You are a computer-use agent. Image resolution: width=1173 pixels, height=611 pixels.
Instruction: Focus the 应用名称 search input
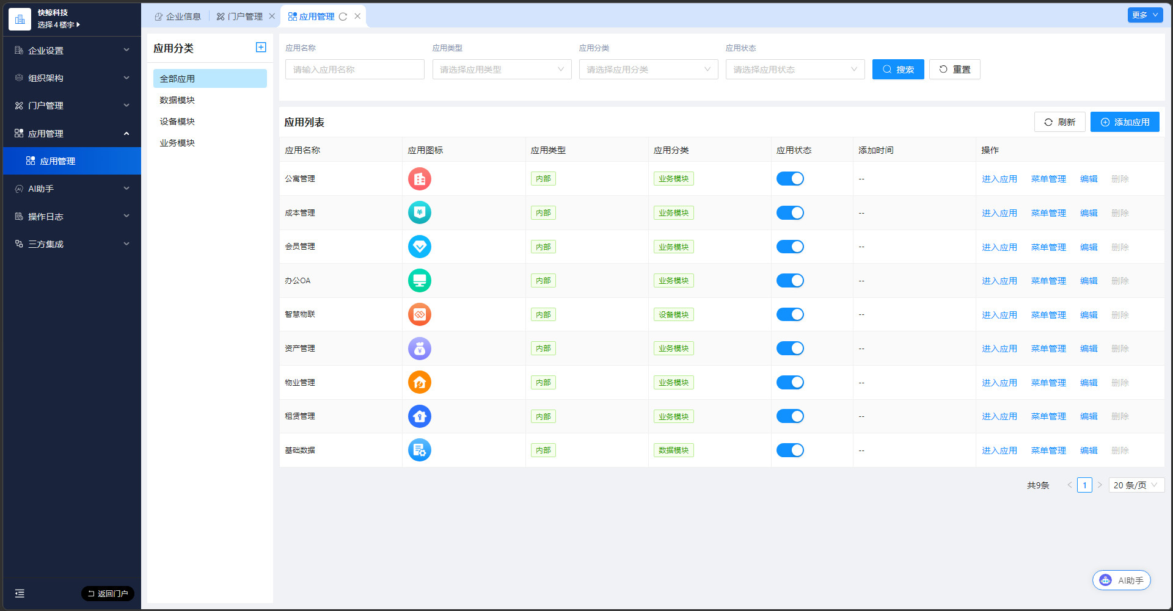point(354,70)
